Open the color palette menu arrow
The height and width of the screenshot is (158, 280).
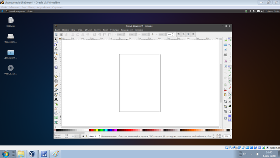pos(231,130)
